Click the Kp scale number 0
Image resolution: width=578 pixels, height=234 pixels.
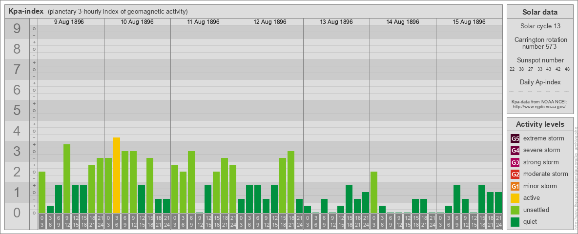(17, 213)
